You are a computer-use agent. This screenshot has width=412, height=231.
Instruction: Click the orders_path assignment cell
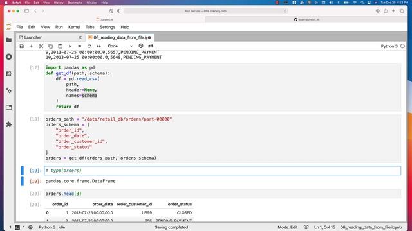point(222,139)
